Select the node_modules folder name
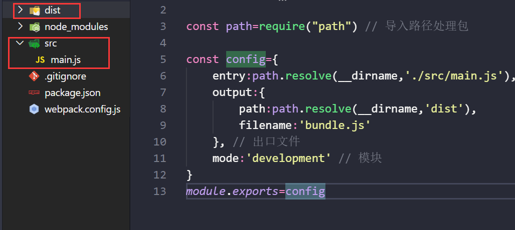The height and width of the screenshot is (230, 515). pyautogui.click(x=76, y=27)
